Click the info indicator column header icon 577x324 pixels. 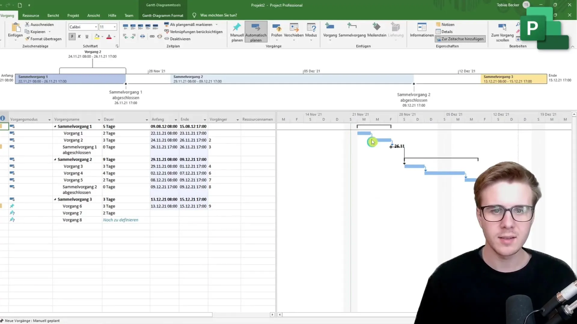(x=3, y=118)
